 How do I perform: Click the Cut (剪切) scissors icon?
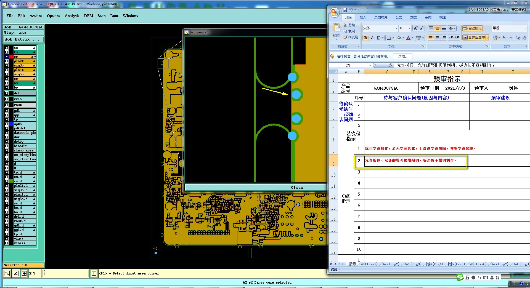pyautogui.click(x=345, y=25)
